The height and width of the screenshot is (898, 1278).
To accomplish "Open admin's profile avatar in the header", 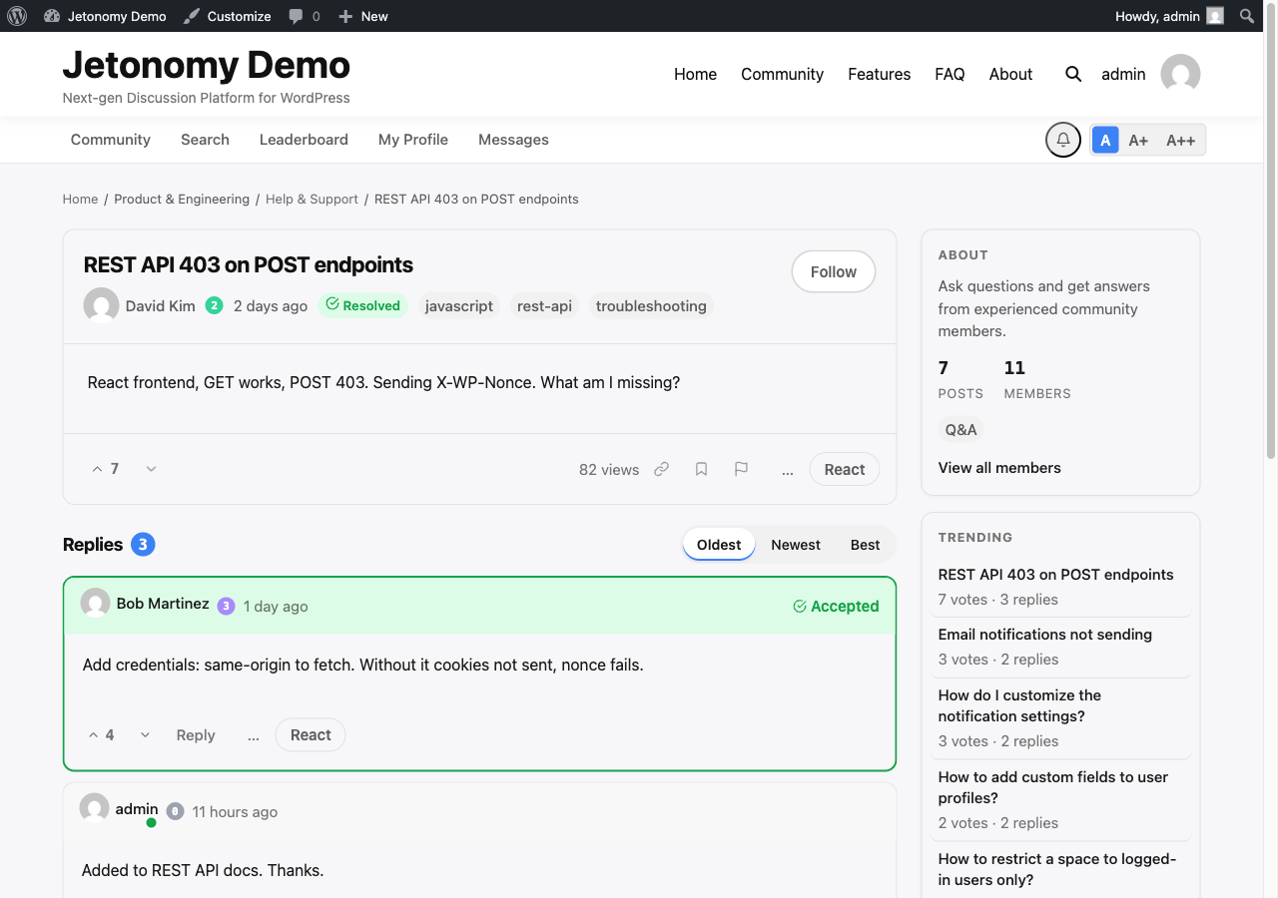I will coord(1179,73).
